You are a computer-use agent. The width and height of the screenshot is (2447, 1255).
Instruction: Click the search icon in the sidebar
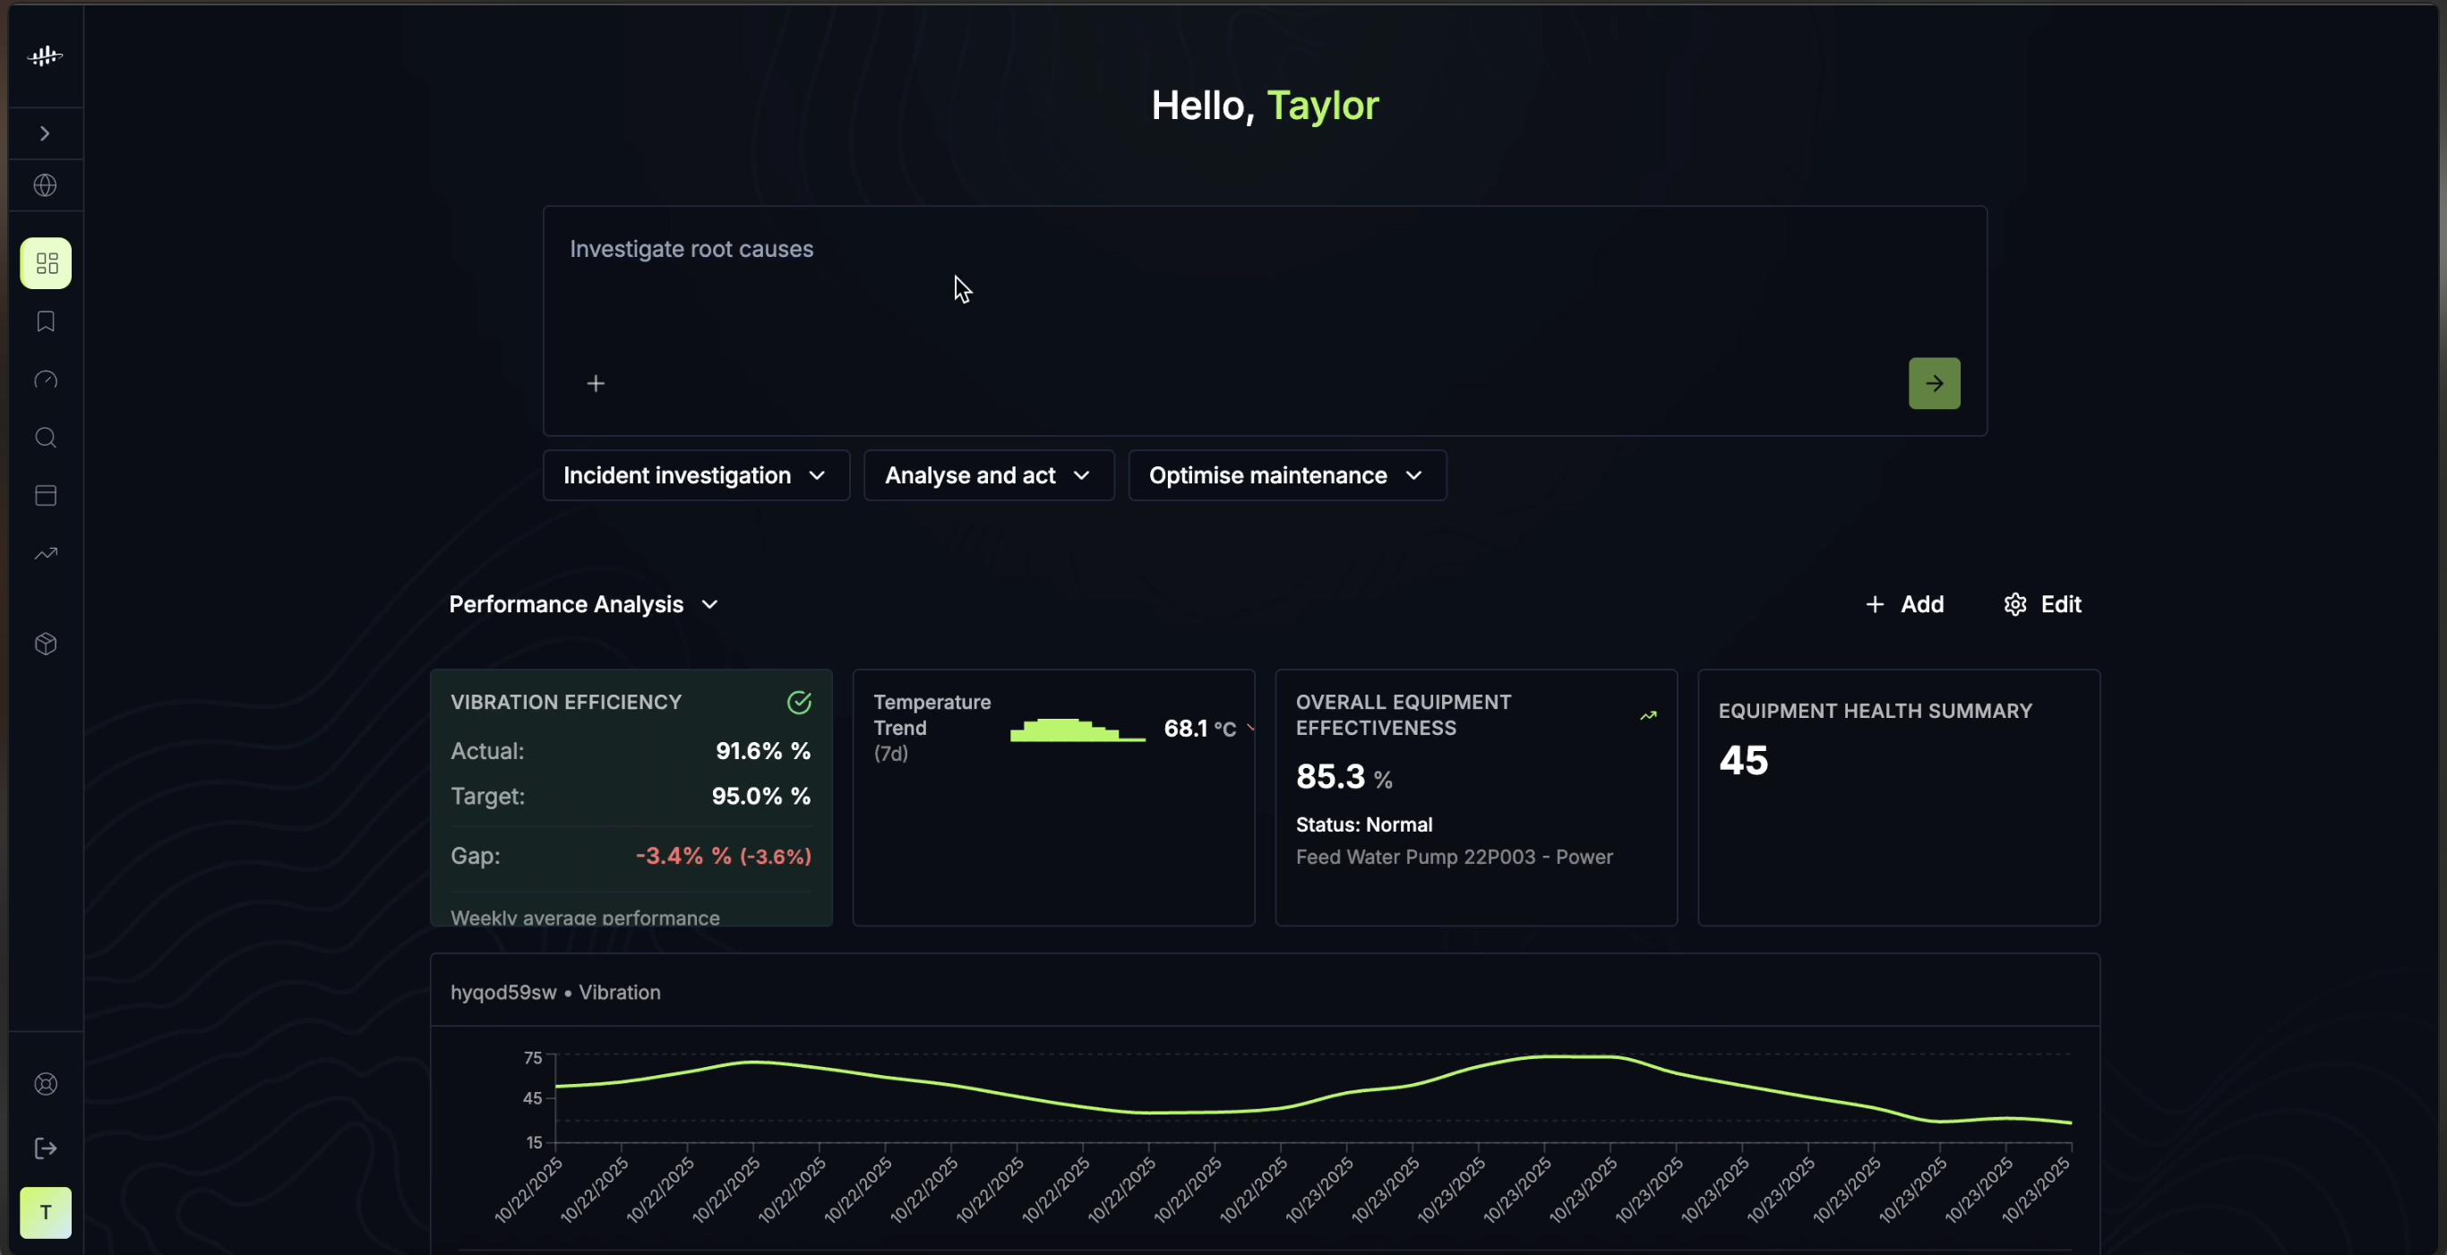(45, 438)
